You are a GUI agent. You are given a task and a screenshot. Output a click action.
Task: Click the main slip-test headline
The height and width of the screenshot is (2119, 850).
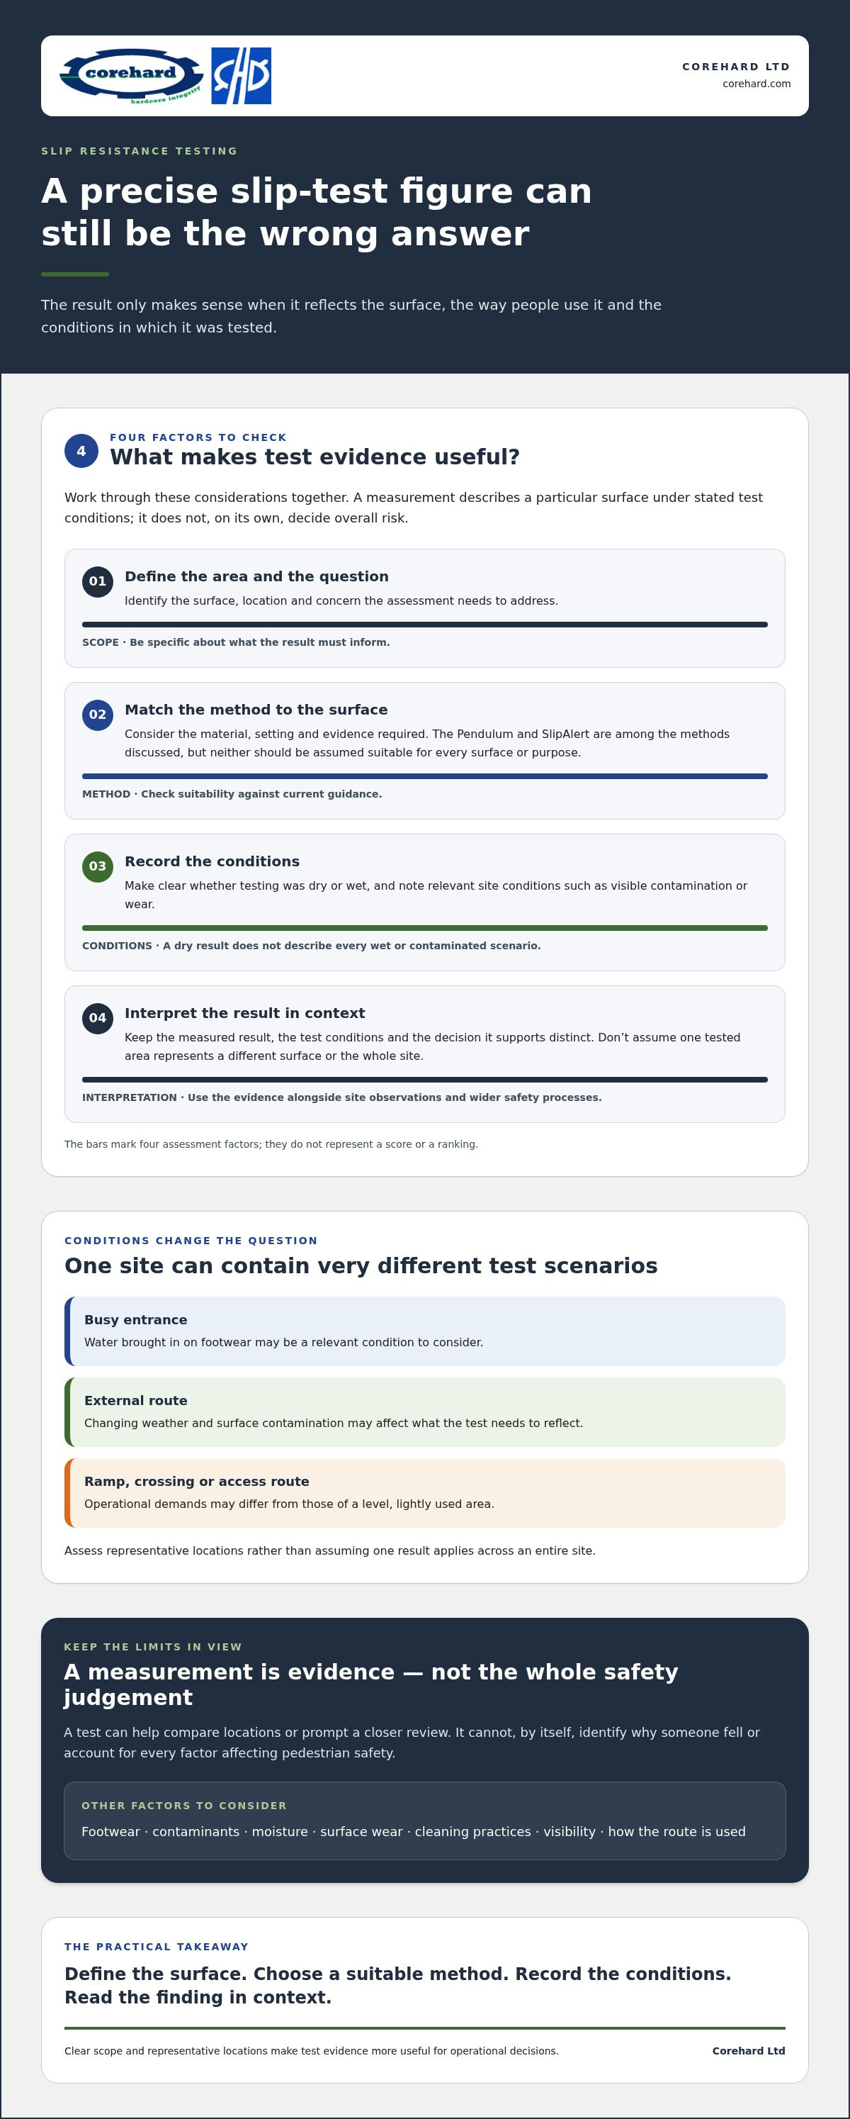317,212
